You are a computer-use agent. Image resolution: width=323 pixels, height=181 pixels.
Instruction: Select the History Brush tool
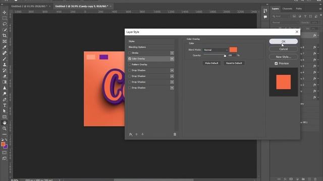(x=5, y=70)
